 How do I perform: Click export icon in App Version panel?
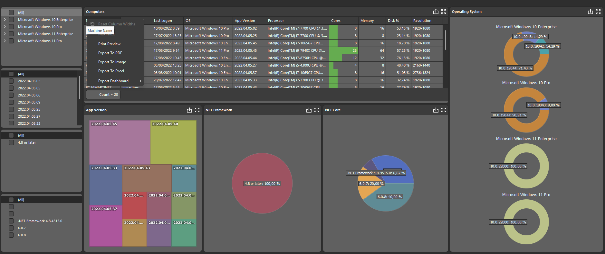pos(189,110)
